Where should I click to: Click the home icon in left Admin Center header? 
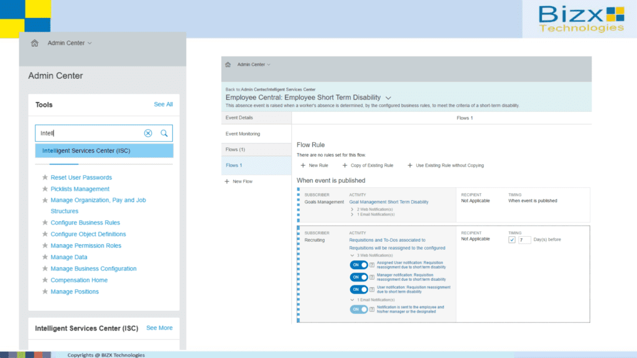[35, 43]
